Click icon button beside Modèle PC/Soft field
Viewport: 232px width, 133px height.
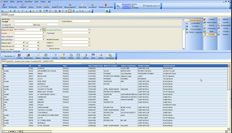(44, 30)
